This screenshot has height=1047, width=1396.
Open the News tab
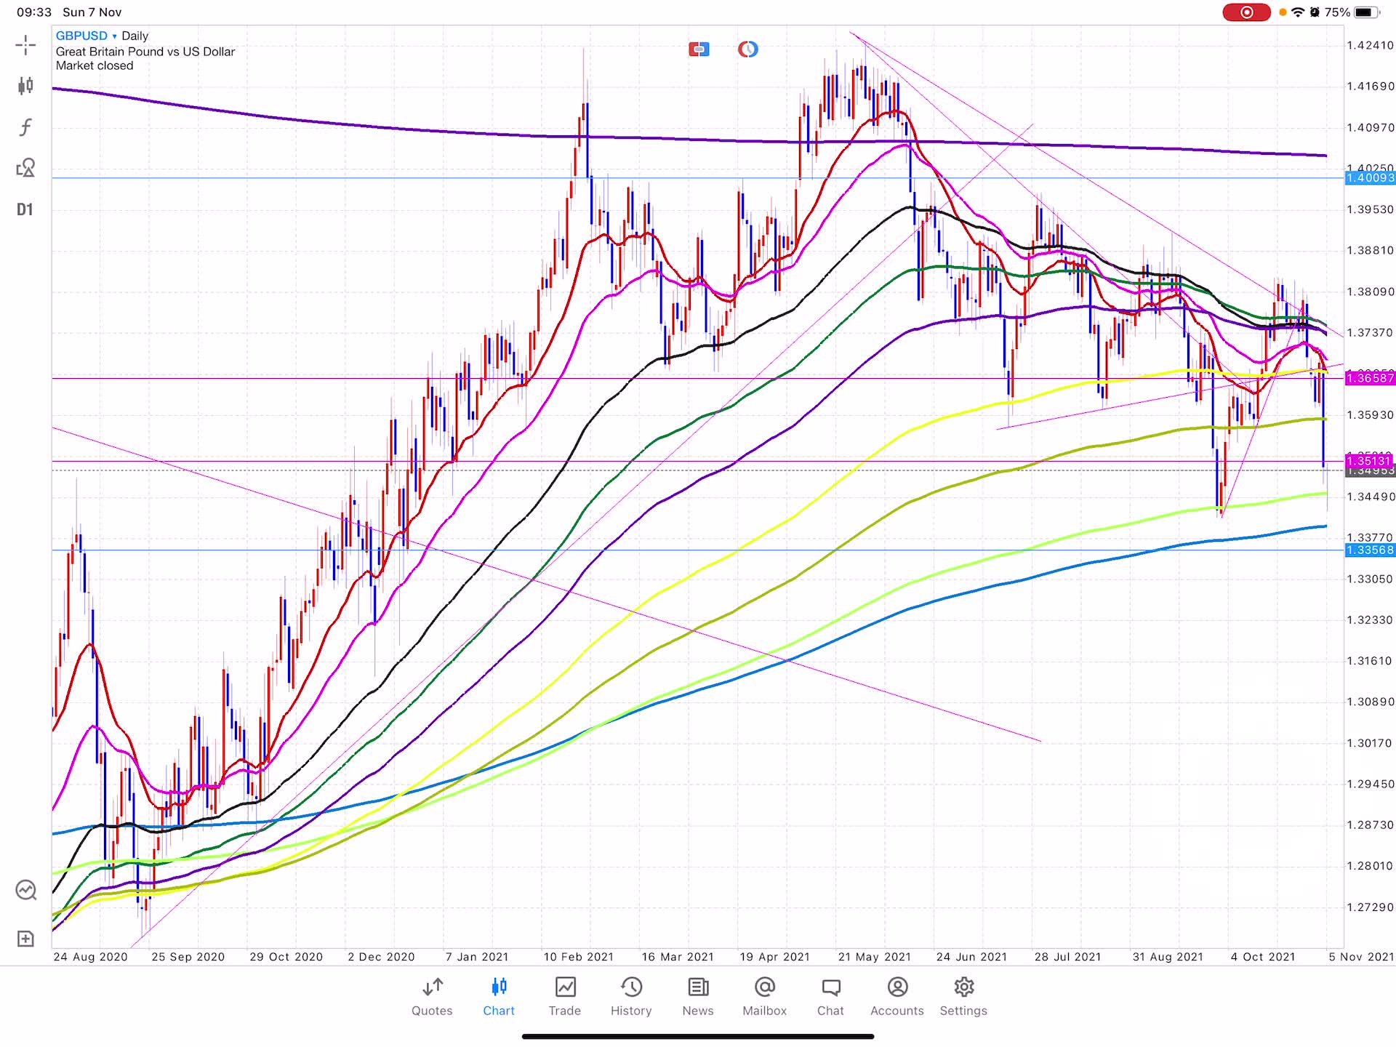698,997
